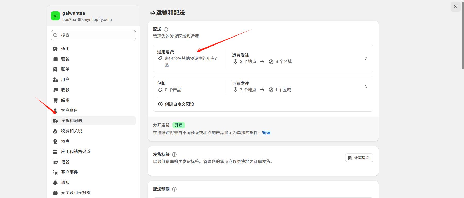464x198 pixels.
Task: Click the page vertical scrollbar
Action: pos(463,35)
